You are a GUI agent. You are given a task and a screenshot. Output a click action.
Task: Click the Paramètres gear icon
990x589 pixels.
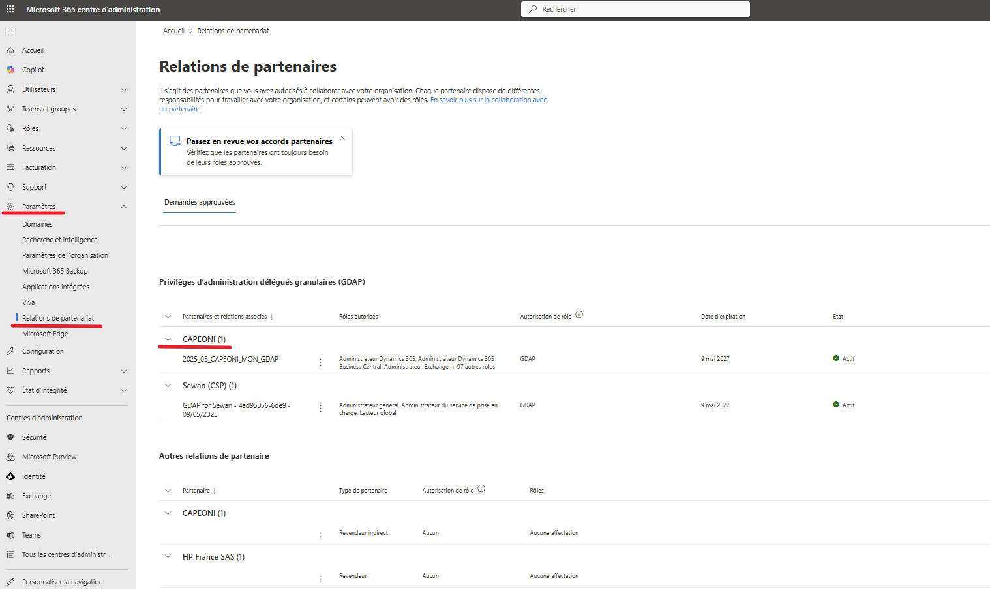coord(10,207)
